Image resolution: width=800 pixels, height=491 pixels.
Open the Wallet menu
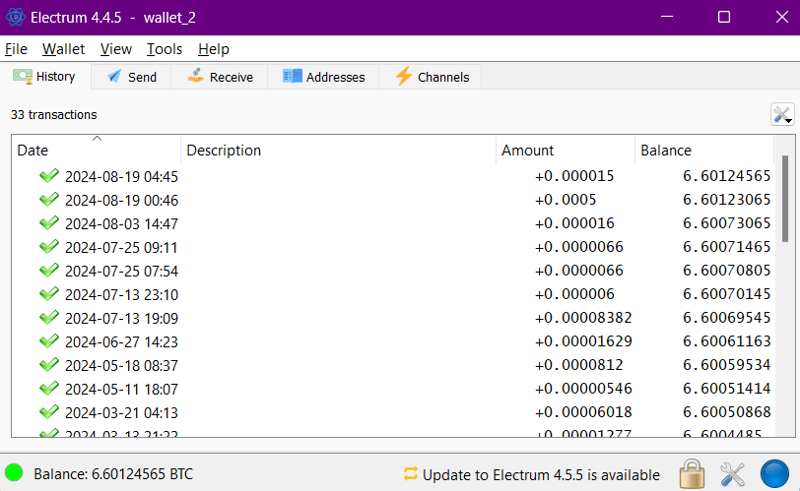tap(63, 49)
